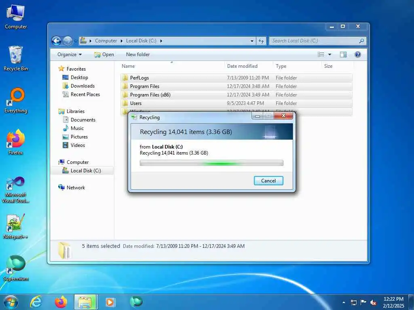
Task: Open recent pages dropdown beside Forward
Action: pyautogui.click(x=76, y=41)
